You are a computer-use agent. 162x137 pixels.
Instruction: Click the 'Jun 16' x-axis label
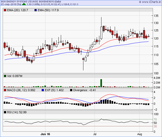(x=45, y=134)
